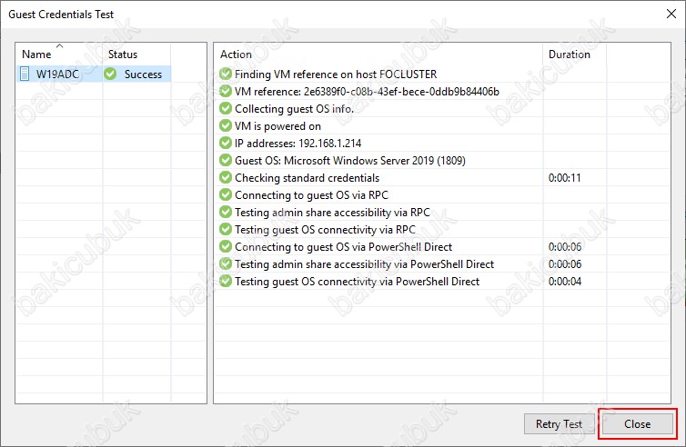The height and width of the screenshot is (447, 686).
Task: Select 'Connecting to guest OS via PowerShell Direct'
Action: click(x=343, y=247)
